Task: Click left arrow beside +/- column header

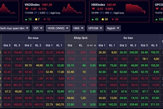Action: coord(88,45)
